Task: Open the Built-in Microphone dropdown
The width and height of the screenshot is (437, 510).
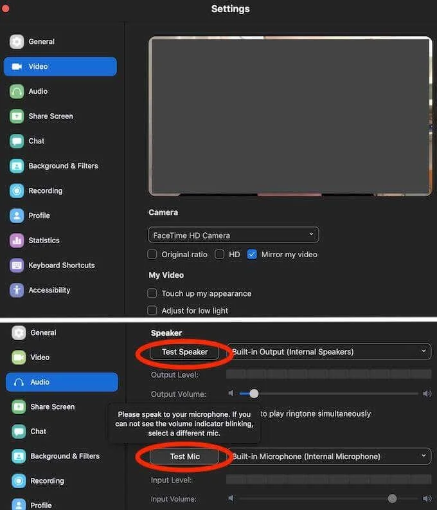Action: click(329, 457)
